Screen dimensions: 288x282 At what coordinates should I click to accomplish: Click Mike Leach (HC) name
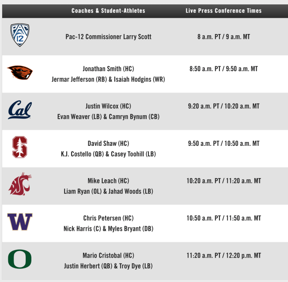tap(108, 181)
